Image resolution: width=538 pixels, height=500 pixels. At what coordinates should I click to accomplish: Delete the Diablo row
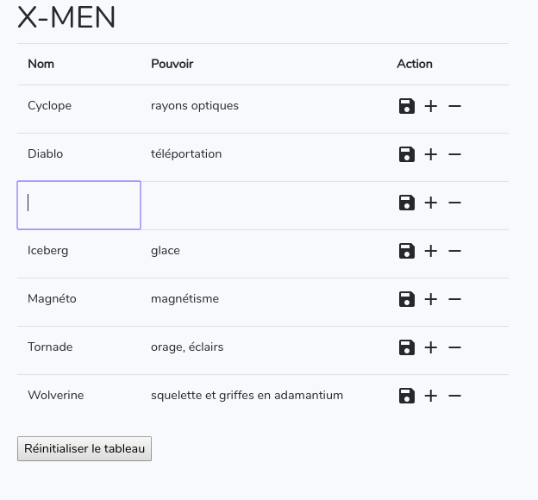tap(455, 154)
